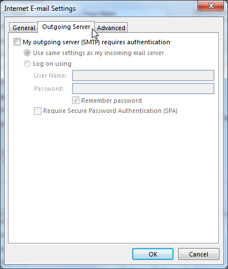The height and width of the screenshot is (269, 228).
Task: Click the 'Use same settings as my incoming mail server' text
Action: tap(99, 53)
